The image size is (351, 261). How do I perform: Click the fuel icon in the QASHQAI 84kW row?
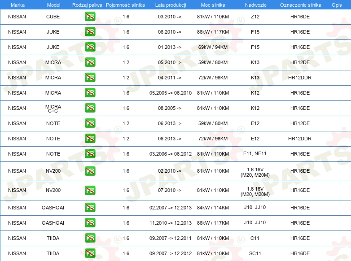click(x=90, y=207)
